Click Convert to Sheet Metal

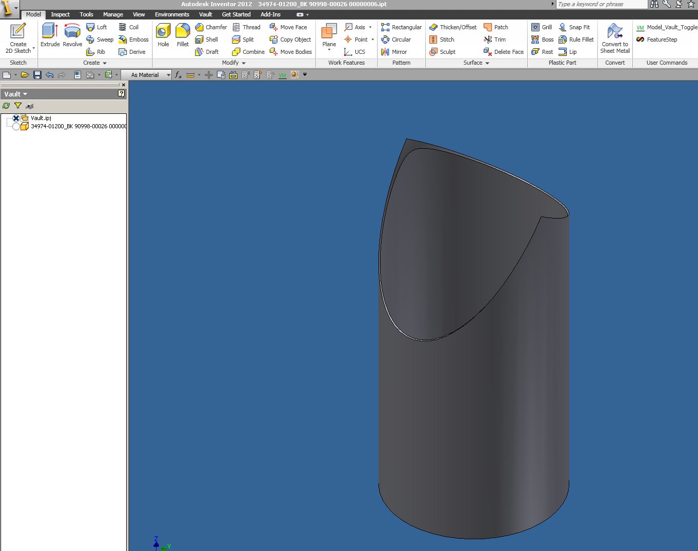(615, 38)
